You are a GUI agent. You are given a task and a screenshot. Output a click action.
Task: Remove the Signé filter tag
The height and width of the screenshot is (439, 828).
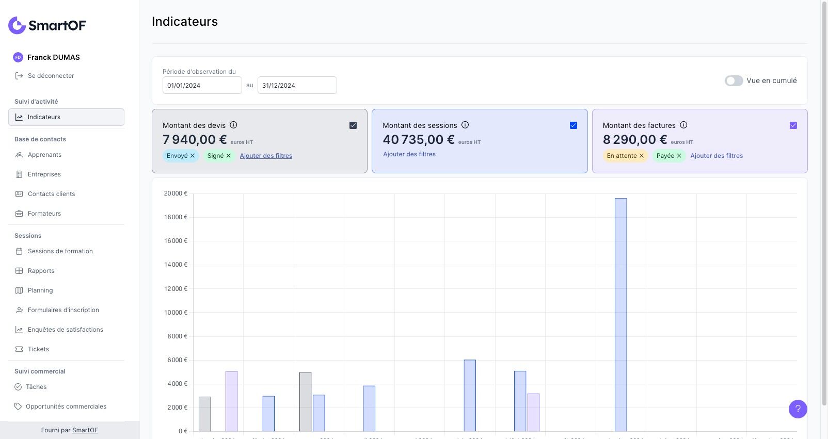tap(228, 156)
